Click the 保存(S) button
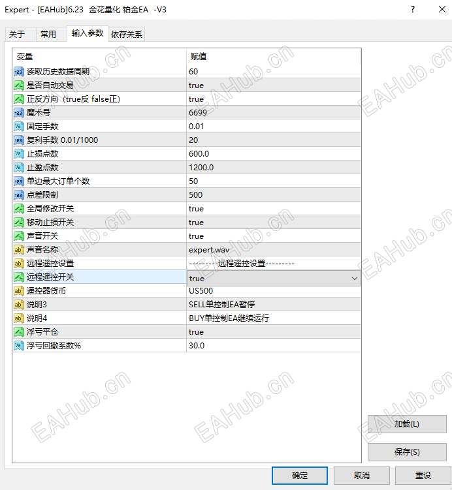This screenshot has width=452, height=490. point(407,452)
